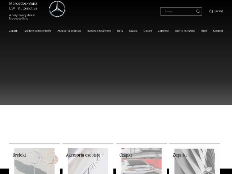
Task: Open the Zegarki menu item
Action: click(x=14, y=31)
